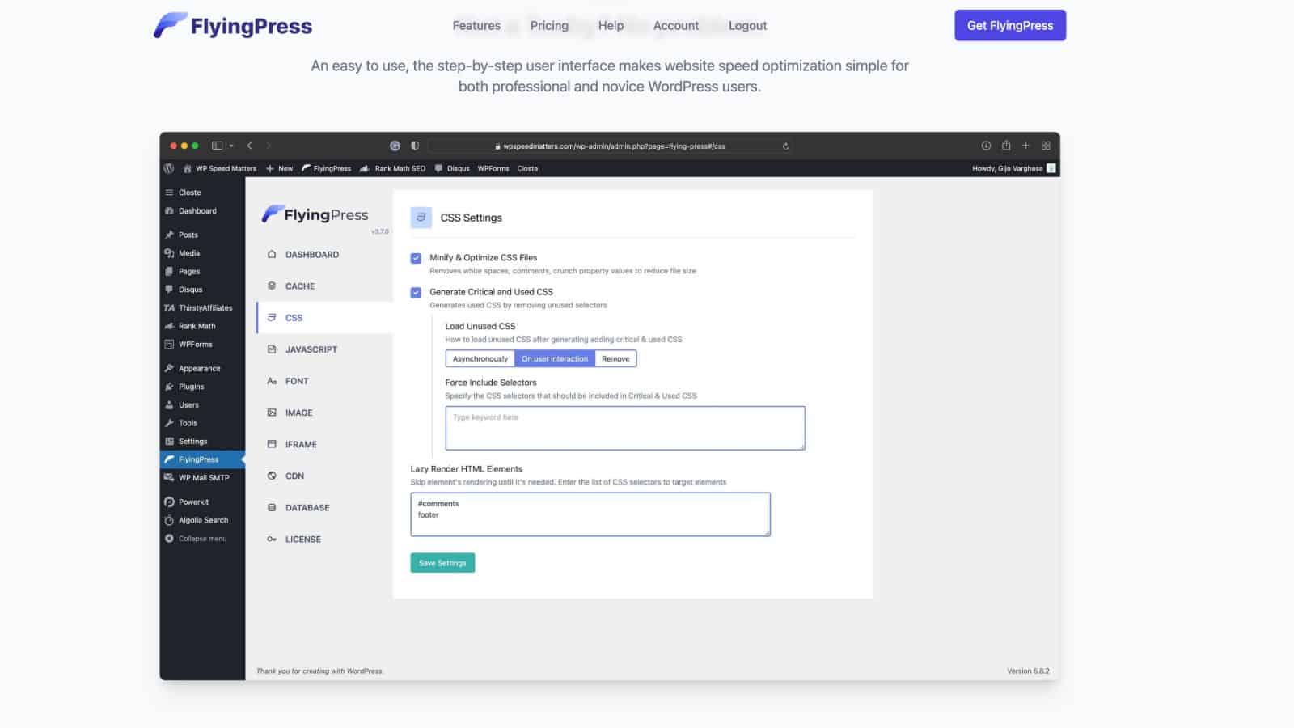
Task: Toggle Minify & Optimize CSS Files checkbox
Action: pyautogui.click(x=416, y=258)
